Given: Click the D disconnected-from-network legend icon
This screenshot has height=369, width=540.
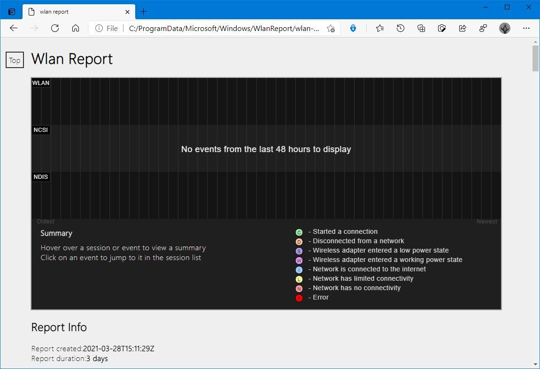Looking at the screenshot, I should coord(299,241).
